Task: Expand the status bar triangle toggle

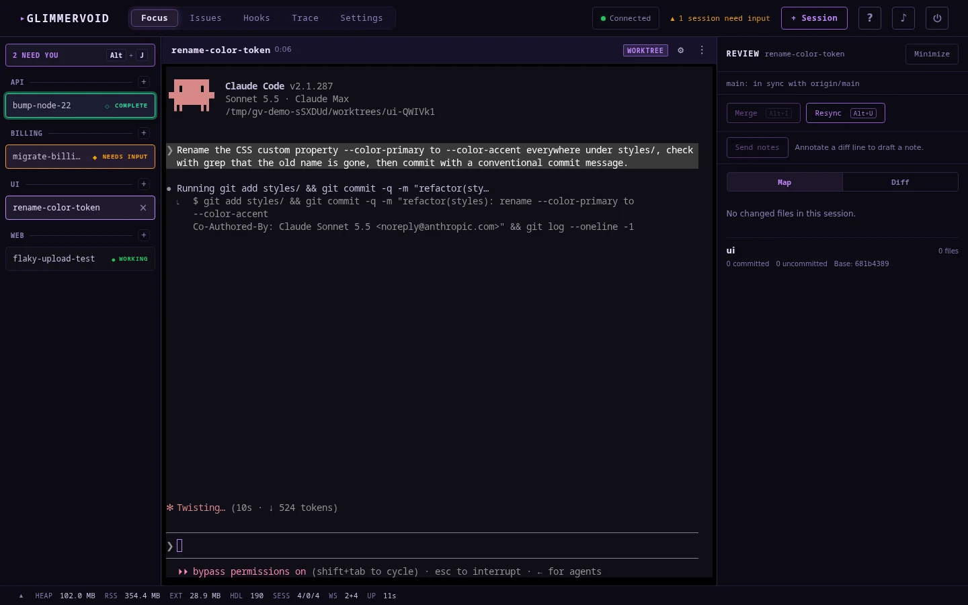Action: point(21,596)
